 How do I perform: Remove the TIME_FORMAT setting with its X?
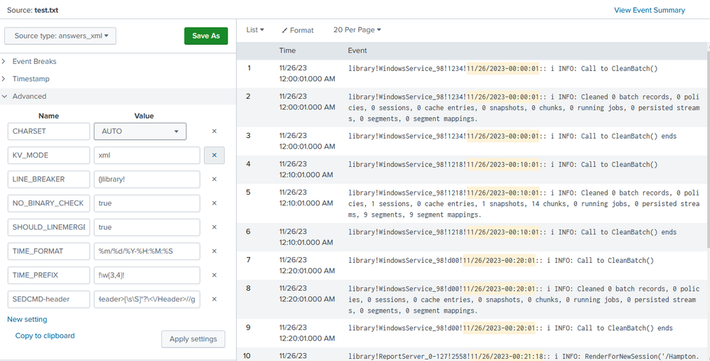[x=214, y=252]
